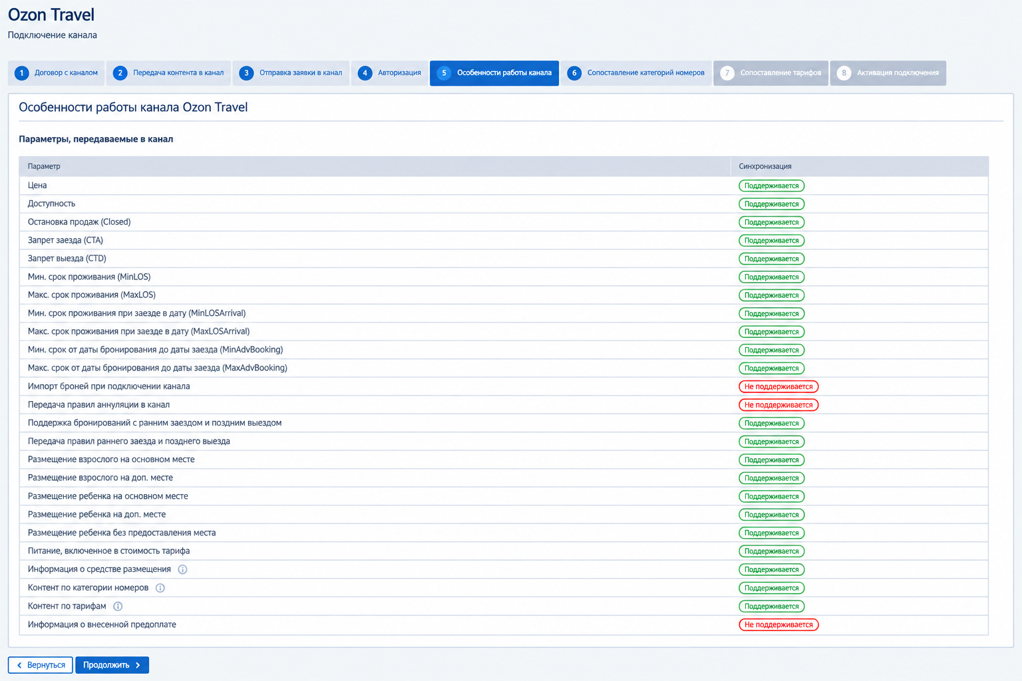
Task: Click the Вернуться button
Action: pyautogui.click(x=40, y=665)
